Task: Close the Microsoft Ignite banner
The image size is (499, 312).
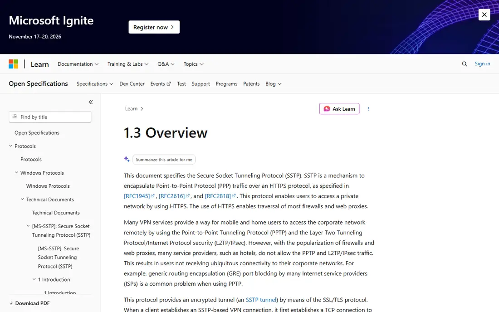Action: coord(484,15)
